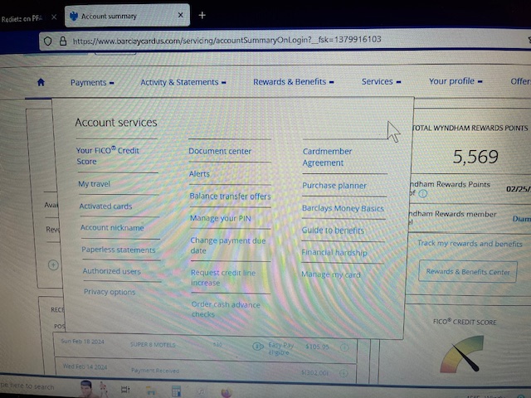This screenshot has width=531, height=398.
Task: Click the Easy Pay eligible icon
Action: (258, 347)
